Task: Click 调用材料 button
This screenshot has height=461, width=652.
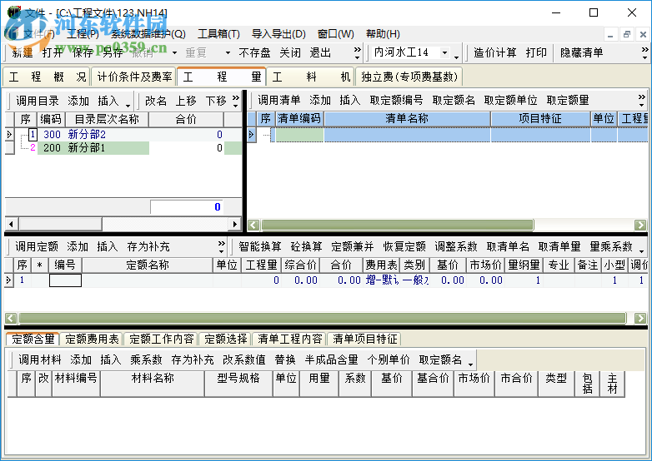Action: tap(40, 359)
